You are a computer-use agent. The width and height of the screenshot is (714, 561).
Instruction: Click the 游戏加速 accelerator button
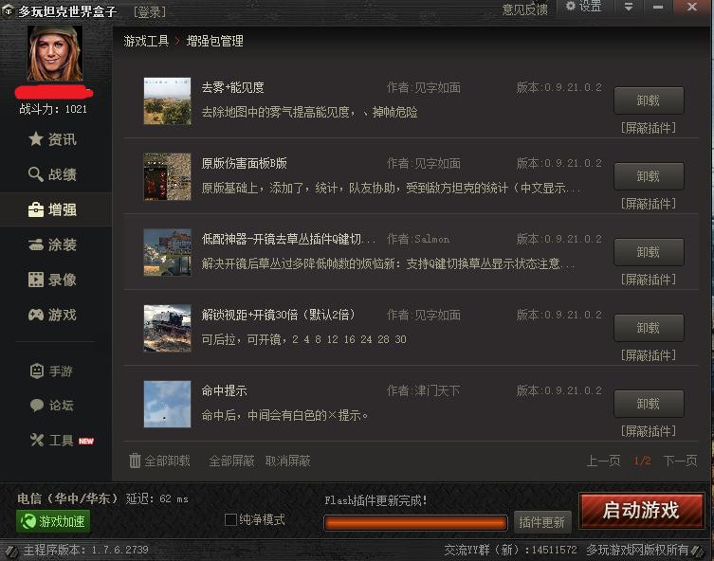(x=53, y=521)
